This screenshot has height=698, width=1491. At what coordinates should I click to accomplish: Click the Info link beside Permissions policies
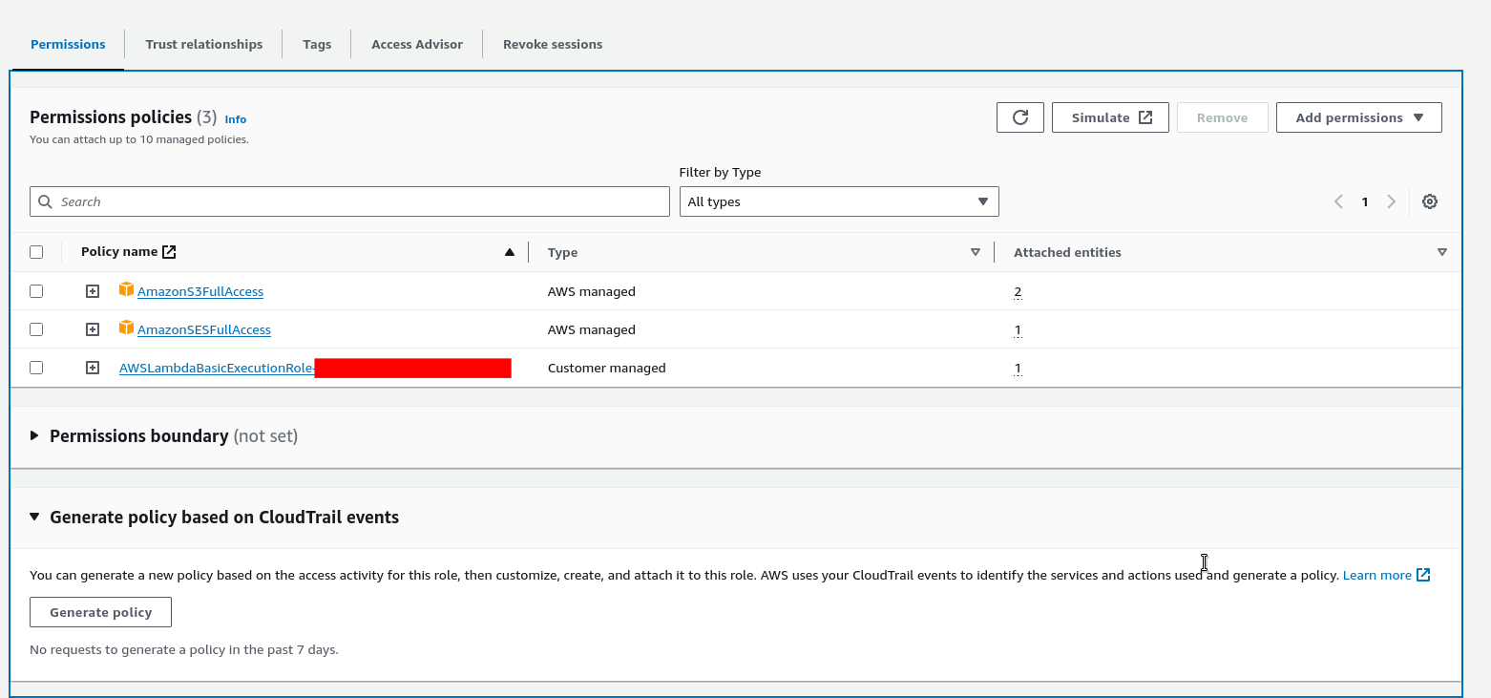click(x=236, y=119)
